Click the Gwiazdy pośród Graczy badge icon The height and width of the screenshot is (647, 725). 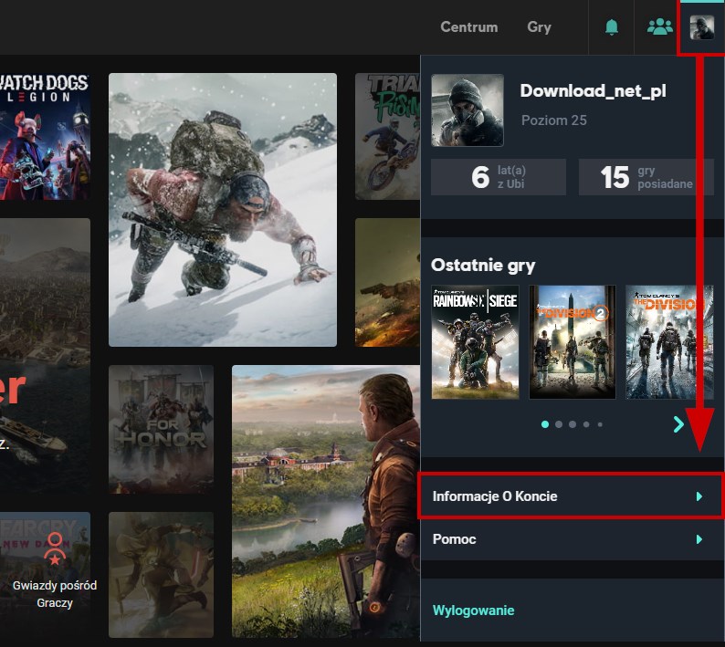point(55,548)
